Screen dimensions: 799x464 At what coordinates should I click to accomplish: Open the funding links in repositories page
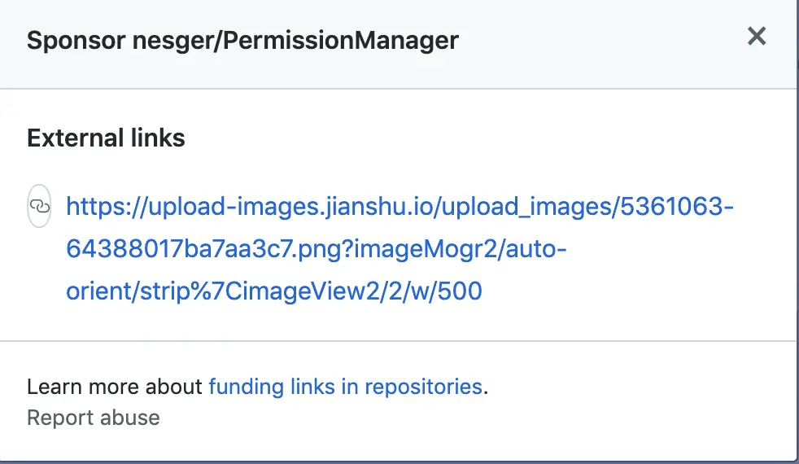click(x=345, y=386)
